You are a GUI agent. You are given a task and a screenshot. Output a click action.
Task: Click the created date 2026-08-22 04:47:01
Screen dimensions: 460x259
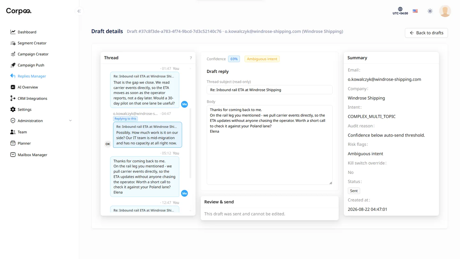pos(367,209)
